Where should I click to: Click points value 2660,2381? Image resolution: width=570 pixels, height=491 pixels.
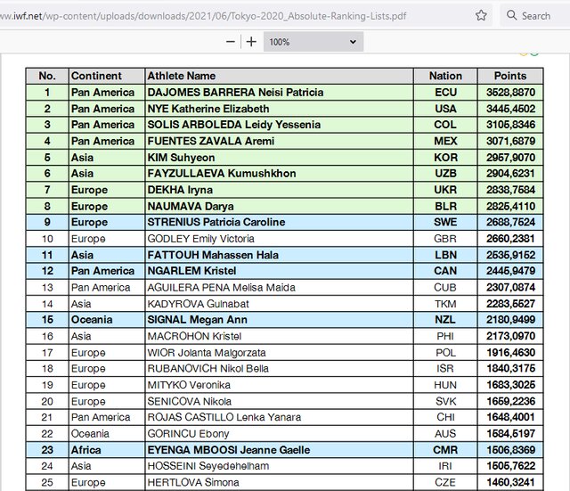(510, 239)
